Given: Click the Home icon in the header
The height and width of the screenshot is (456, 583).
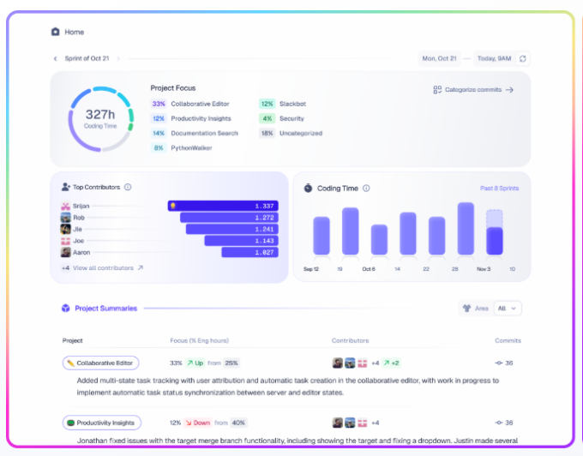Looking at the screenshot, I should pyautogui.click(x=56, y=32).
